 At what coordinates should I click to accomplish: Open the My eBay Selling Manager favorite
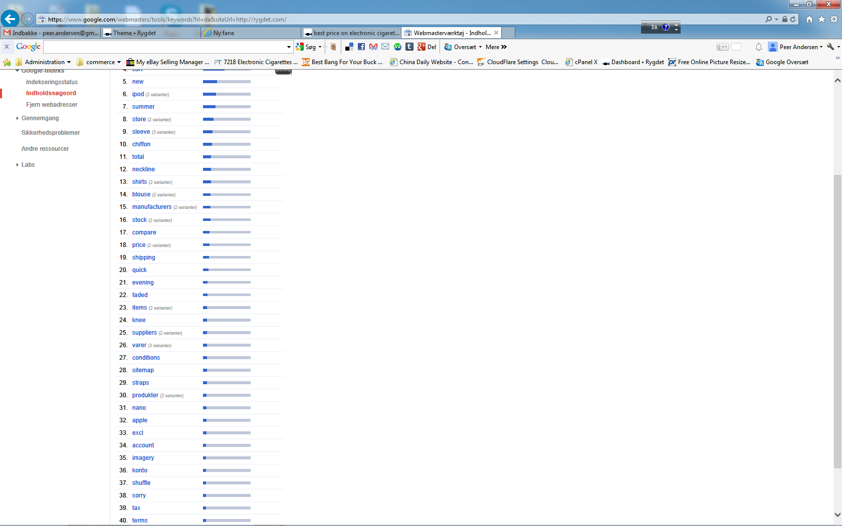(168, 62)
